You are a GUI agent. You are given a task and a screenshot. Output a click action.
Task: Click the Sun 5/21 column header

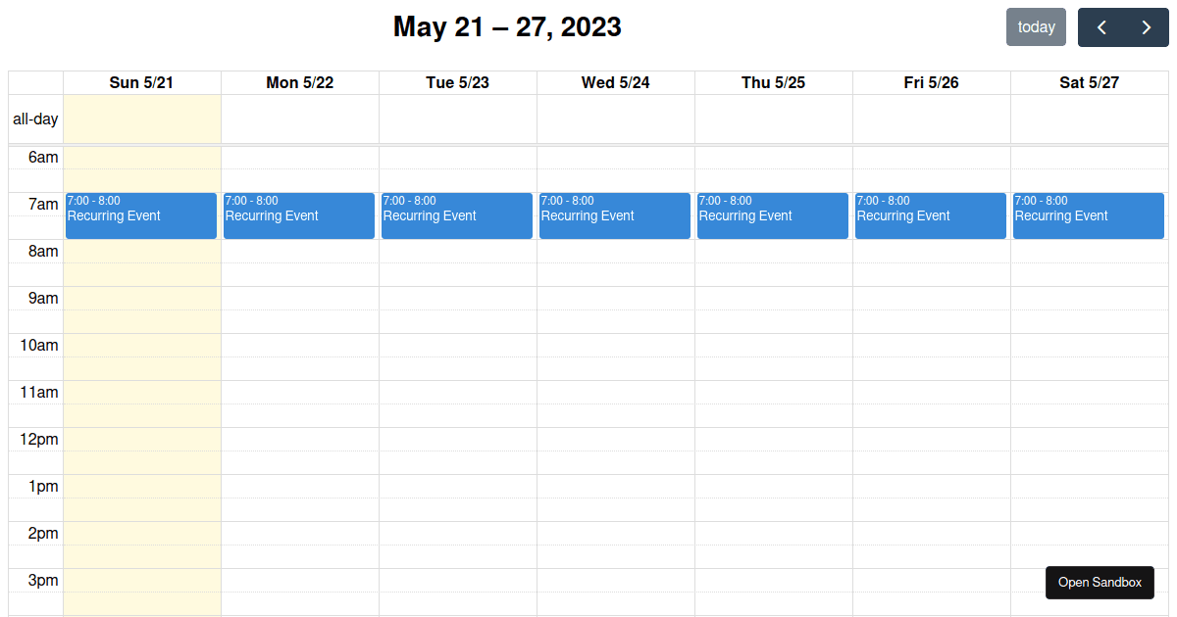coord(140,82)
